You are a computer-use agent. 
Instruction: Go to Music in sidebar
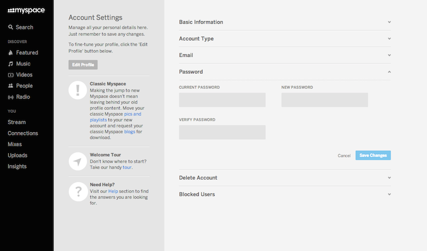tap(23, 64)
